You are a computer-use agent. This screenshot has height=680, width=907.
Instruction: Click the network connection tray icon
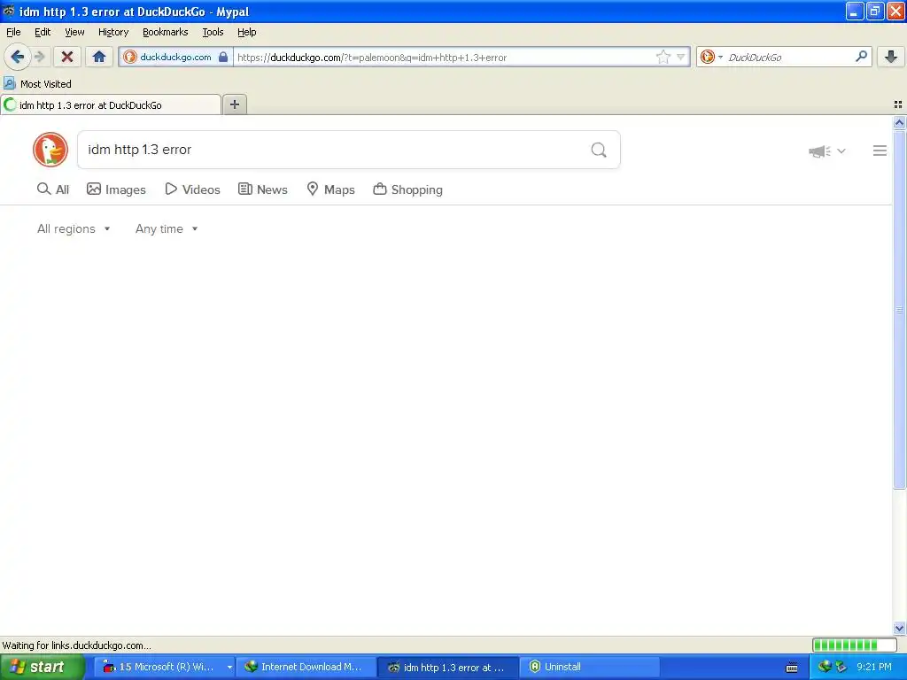coord(841,667)
